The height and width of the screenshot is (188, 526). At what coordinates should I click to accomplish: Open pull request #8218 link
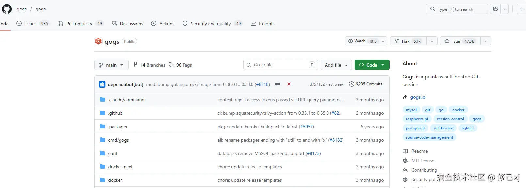[x=262, y=84]
